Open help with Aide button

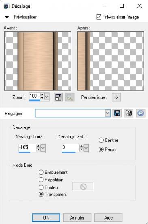tap(108, 218)
